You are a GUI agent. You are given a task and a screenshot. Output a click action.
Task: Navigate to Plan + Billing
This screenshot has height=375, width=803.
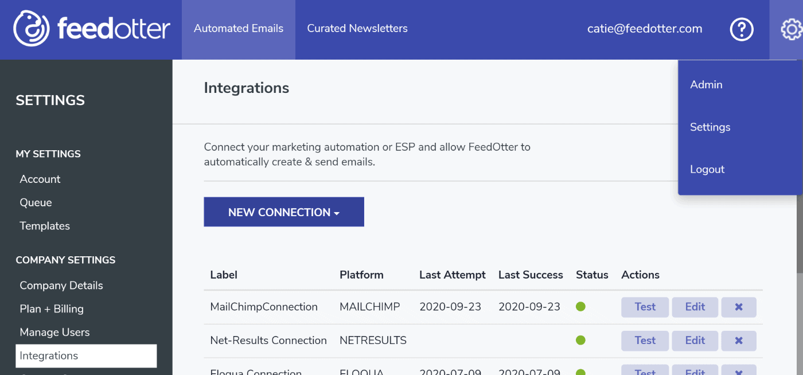tap(52, 310)
